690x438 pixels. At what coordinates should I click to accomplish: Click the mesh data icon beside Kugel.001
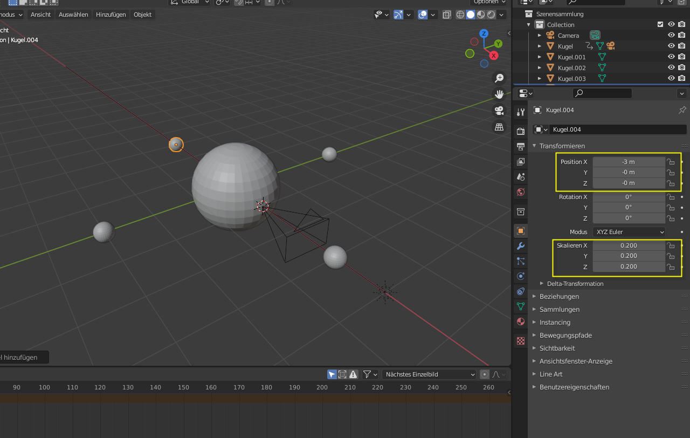[602, 57]
